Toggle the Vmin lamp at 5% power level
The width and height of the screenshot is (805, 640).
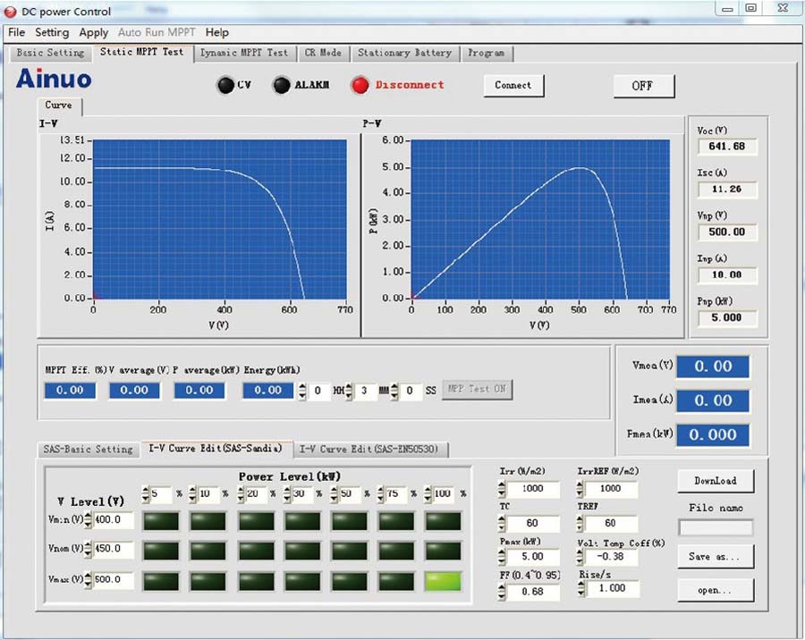tap(161, 521)
